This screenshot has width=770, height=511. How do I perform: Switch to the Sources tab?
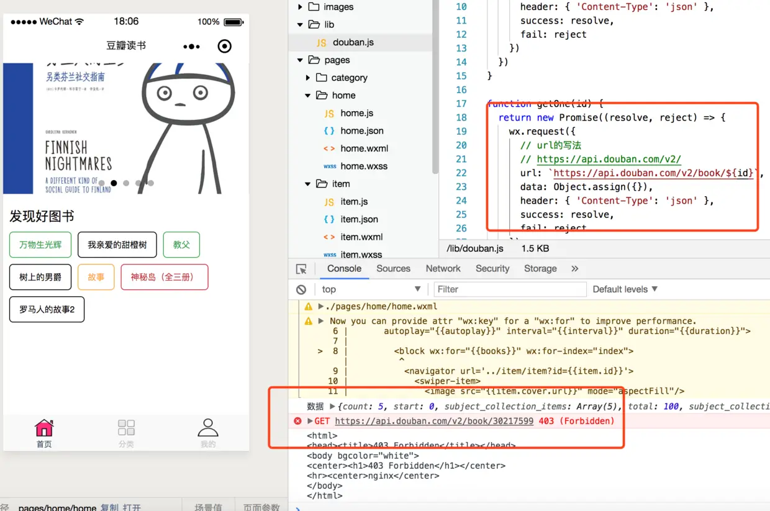pyautogui.click(x=393, y=269)
